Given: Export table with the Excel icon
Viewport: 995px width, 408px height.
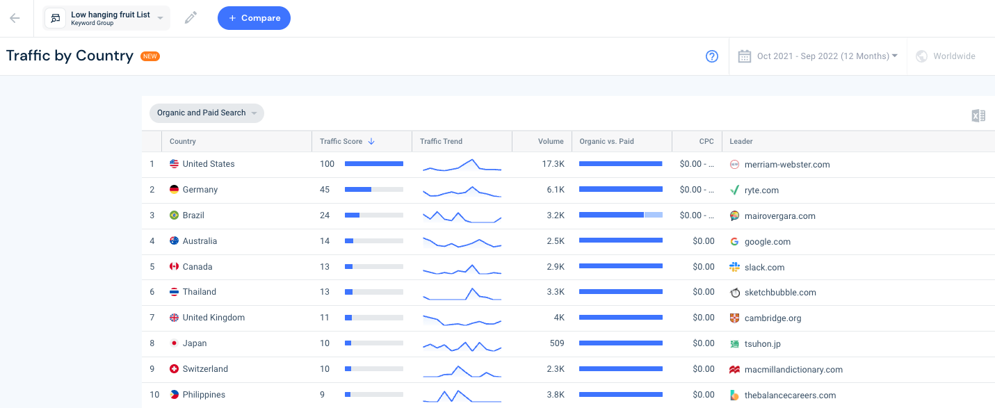Looking at the screenshot, I should tap(978, 115).
